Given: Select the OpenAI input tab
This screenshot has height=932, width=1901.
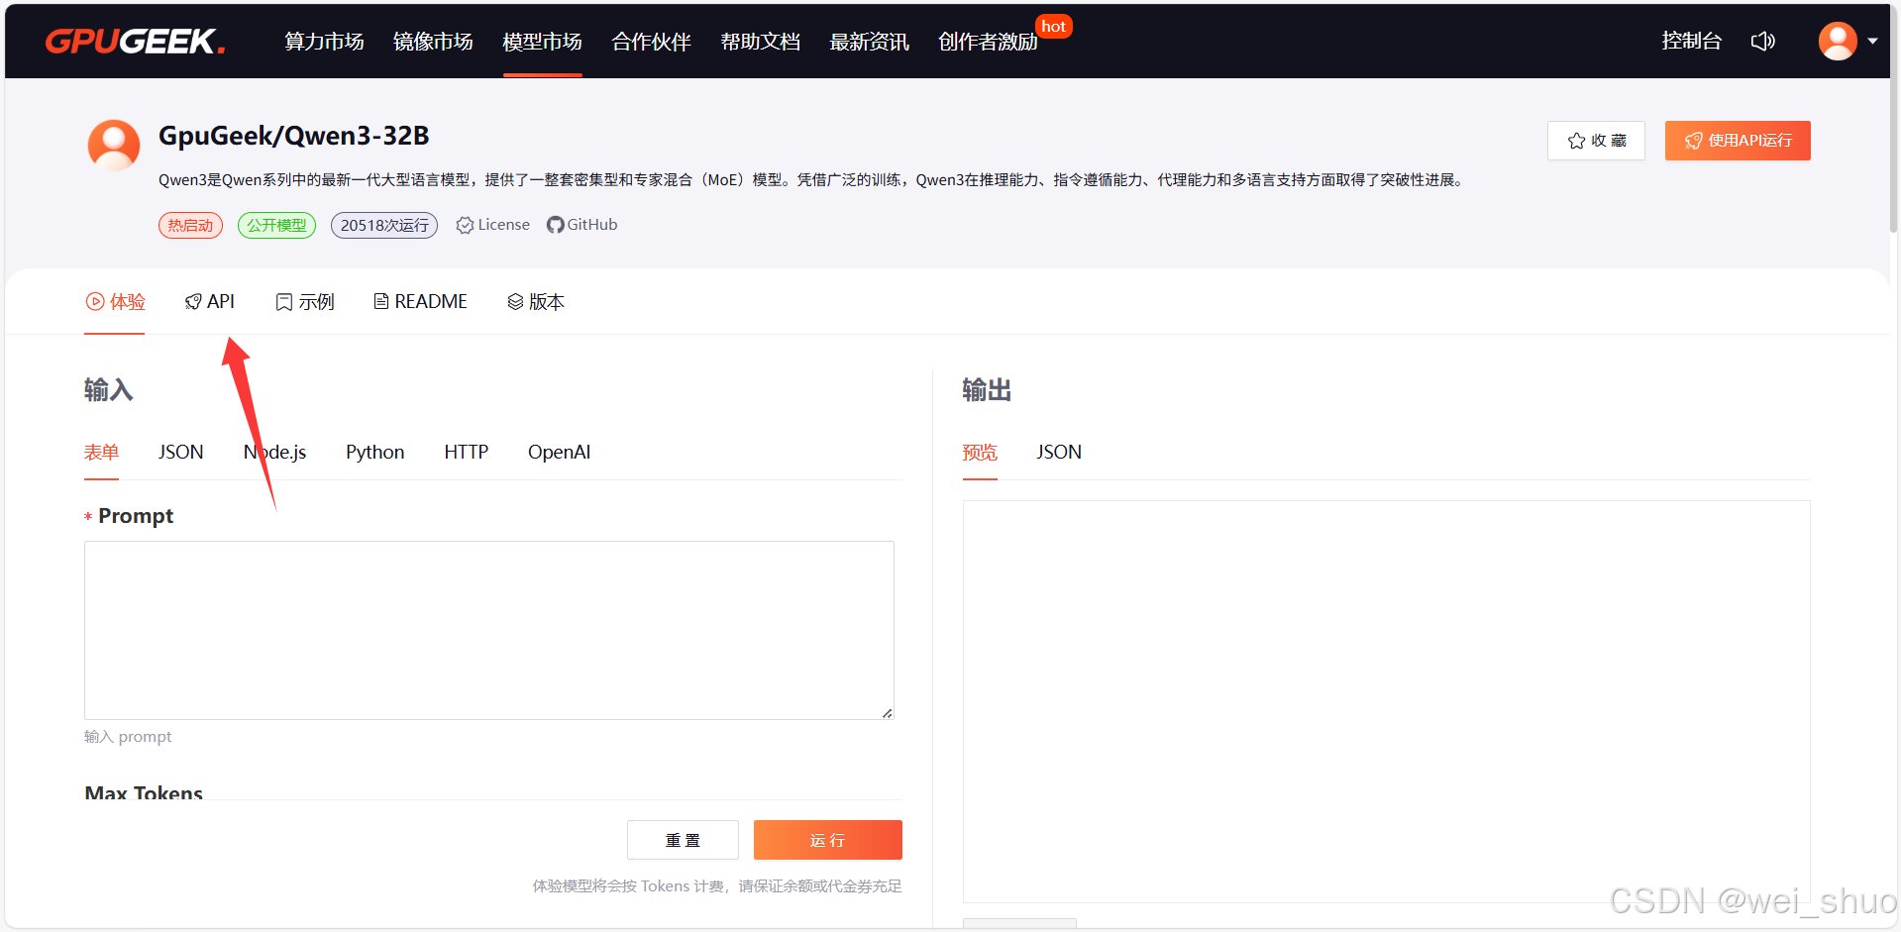Looking at the screenshot, I should pos(559,453).
